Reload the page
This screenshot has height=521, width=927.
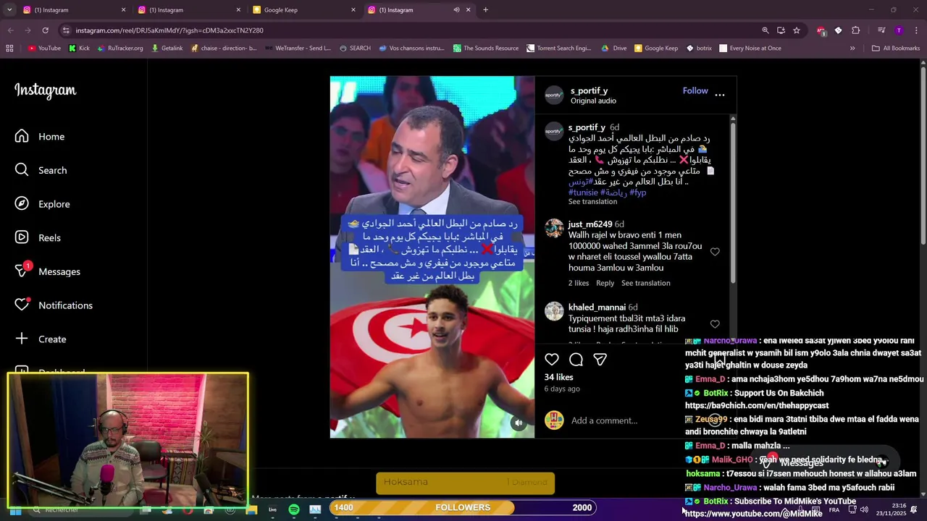pos(45,30)
